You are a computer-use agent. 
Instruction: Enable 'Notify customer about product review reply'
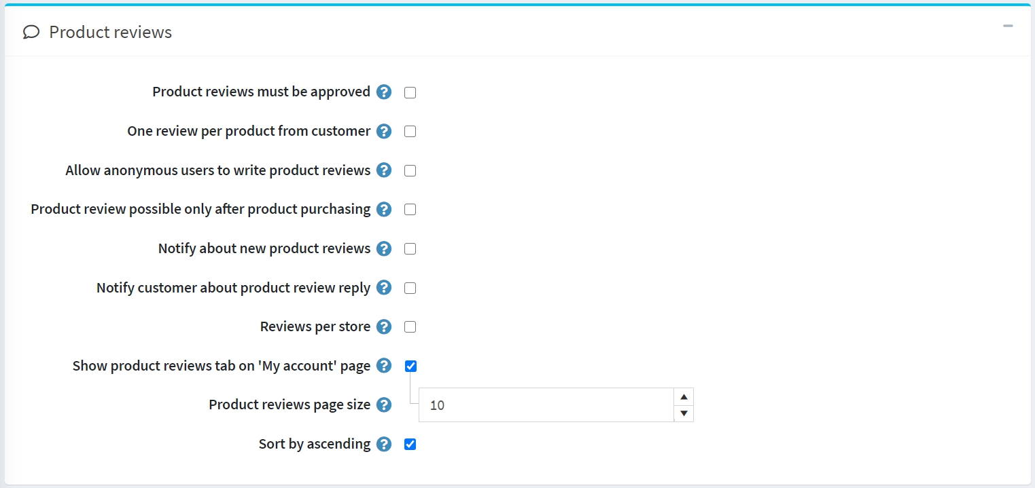410,288
